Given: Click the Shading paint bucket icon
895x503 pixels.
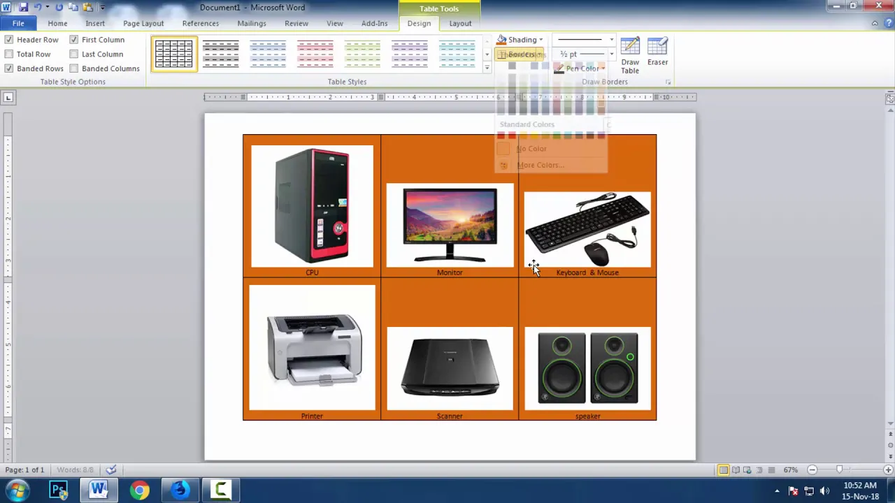Looking at the screenshot, I should click(502, 40).
